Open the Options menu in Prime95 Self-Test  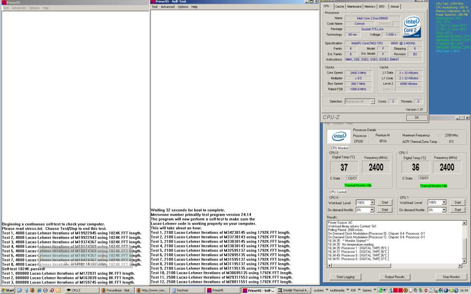(x=183, y=7)
